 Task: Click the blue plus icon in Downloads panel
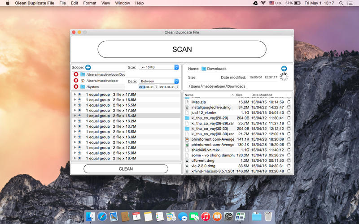tap(284, 69)
